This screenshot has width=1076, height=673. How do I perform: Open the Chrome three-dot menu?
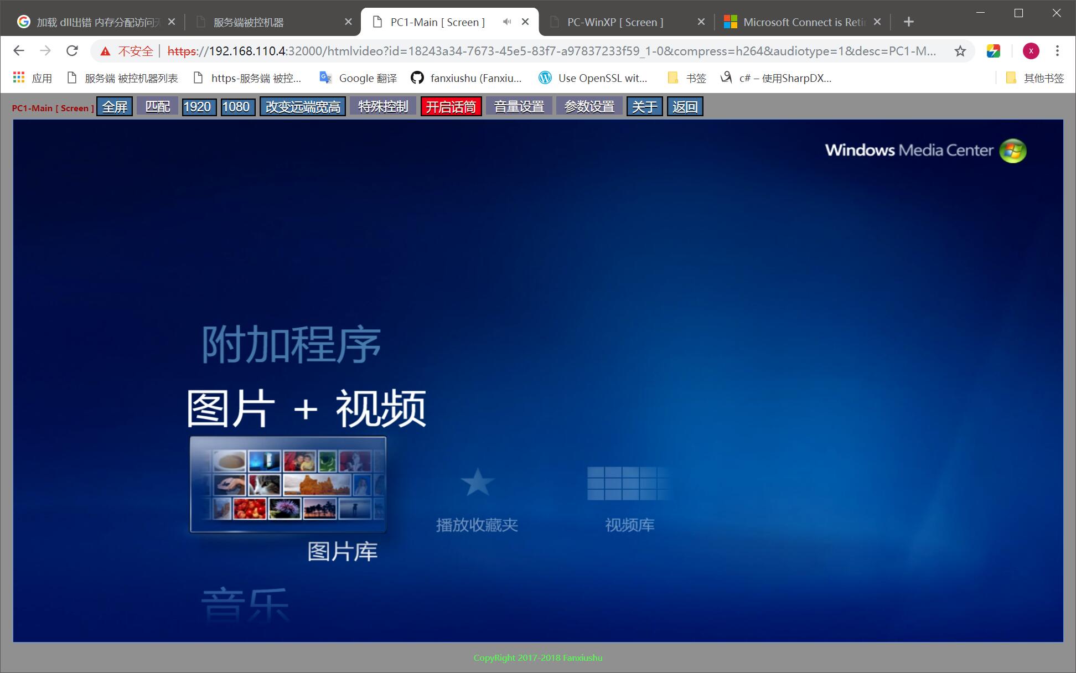[x=1058, y=51]
